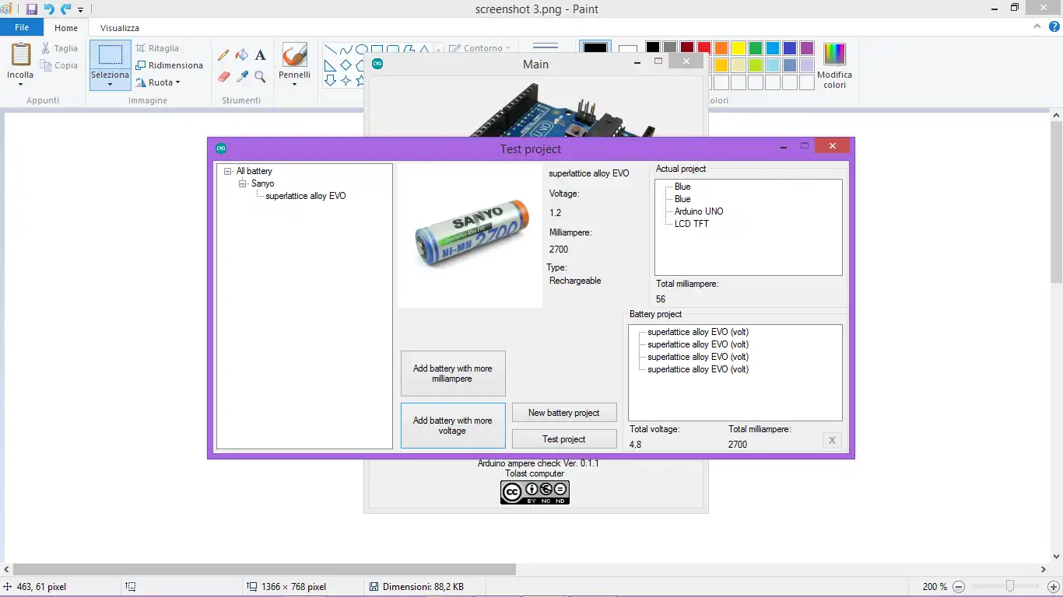Image resolution: width=1063 pixels, height=597 pixels.
Task: Click the vertical scrollbar down arrow
Action: pyautogui.click(x=1056, y=557)
